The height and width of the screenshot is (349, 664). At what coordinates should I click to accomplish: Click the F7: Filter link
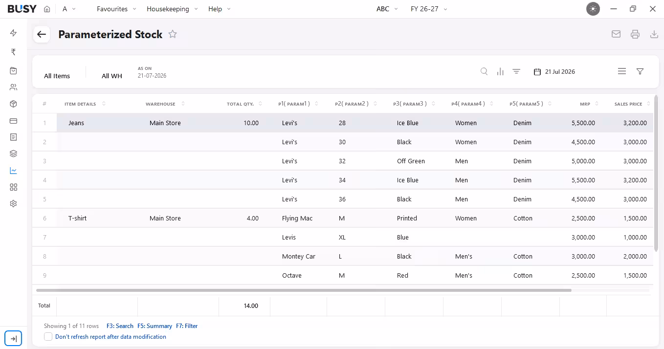[187, 326]
